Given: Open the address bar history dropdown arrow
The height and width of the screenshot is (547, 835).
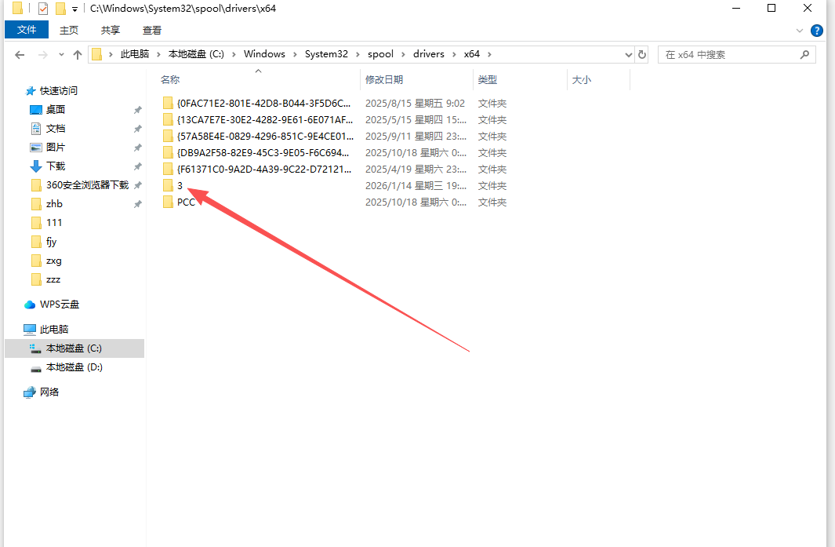Looking at the screenshot, I should coord(628,54).
